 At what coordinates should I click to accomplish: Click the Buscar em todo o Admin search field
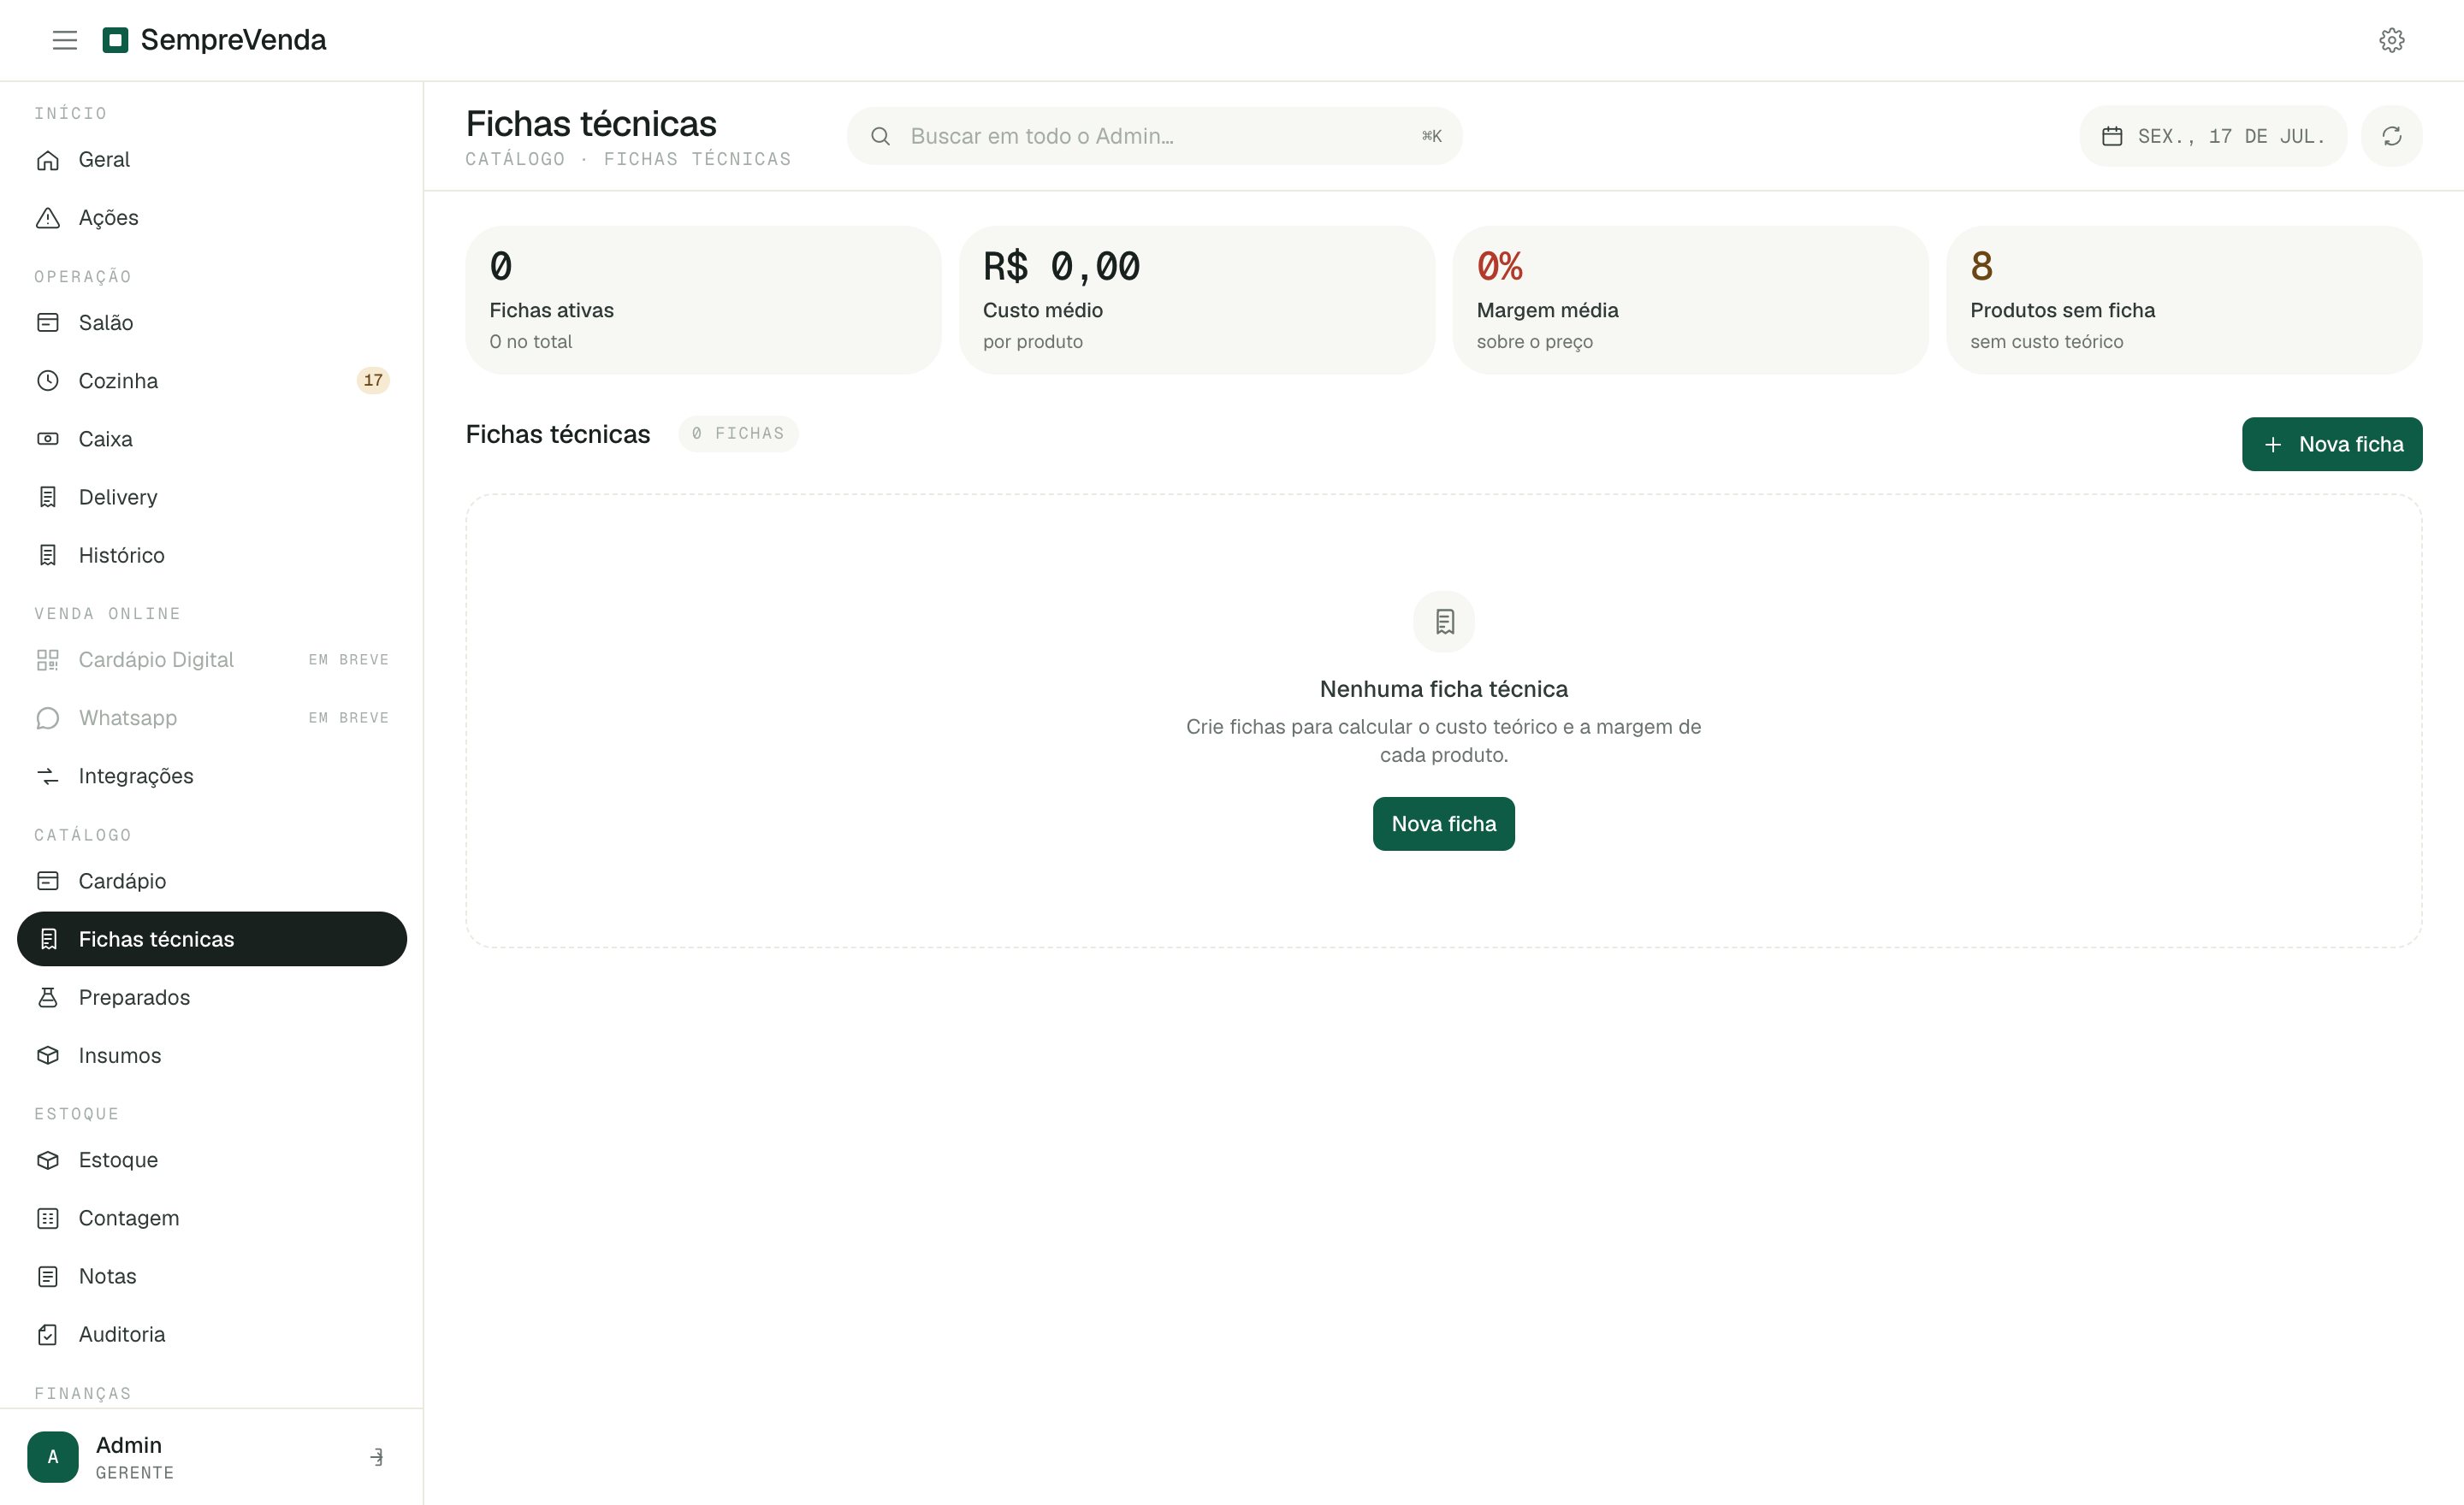click(x=1154, y=136)
